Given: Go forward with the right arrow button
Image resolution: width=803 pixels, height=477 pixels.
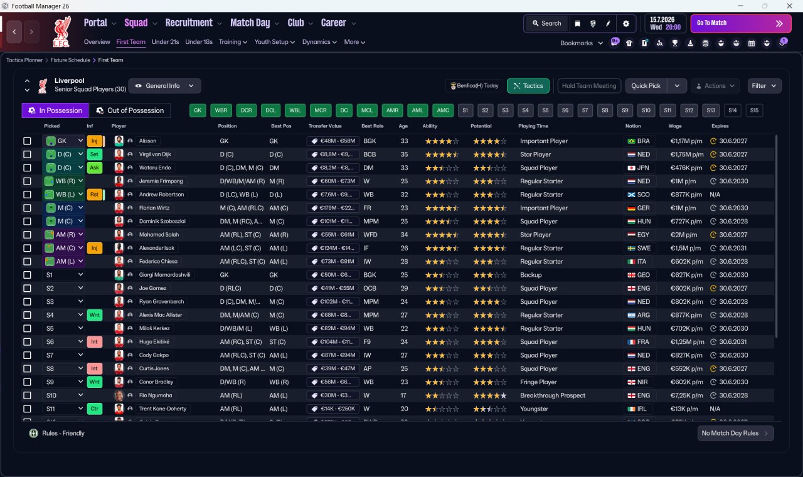Looking at the screenshot, I should tap(31, 31).
